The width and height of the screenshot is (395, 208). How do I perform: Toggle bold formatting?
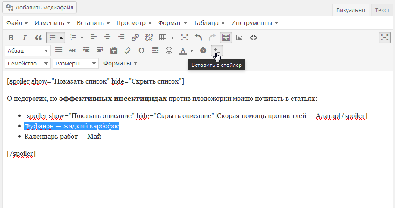tap(11, 38)
